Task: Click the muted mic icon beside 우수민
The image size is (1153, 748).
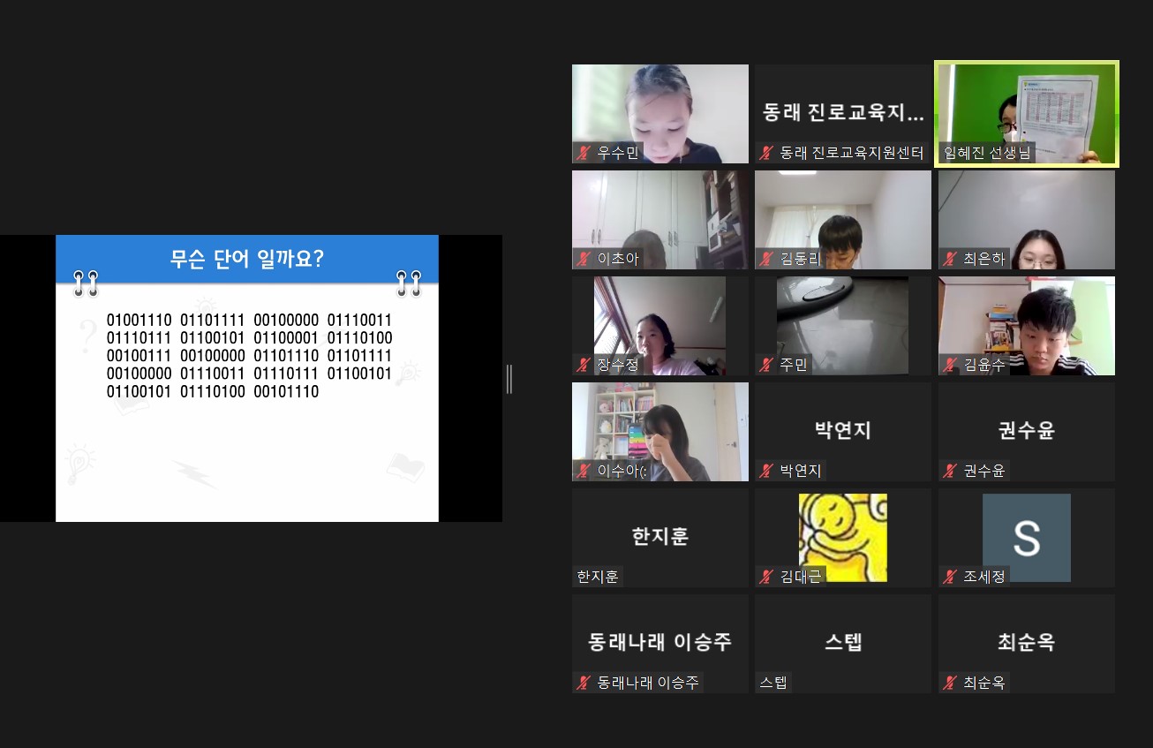Action: click(x=584, y=153)
